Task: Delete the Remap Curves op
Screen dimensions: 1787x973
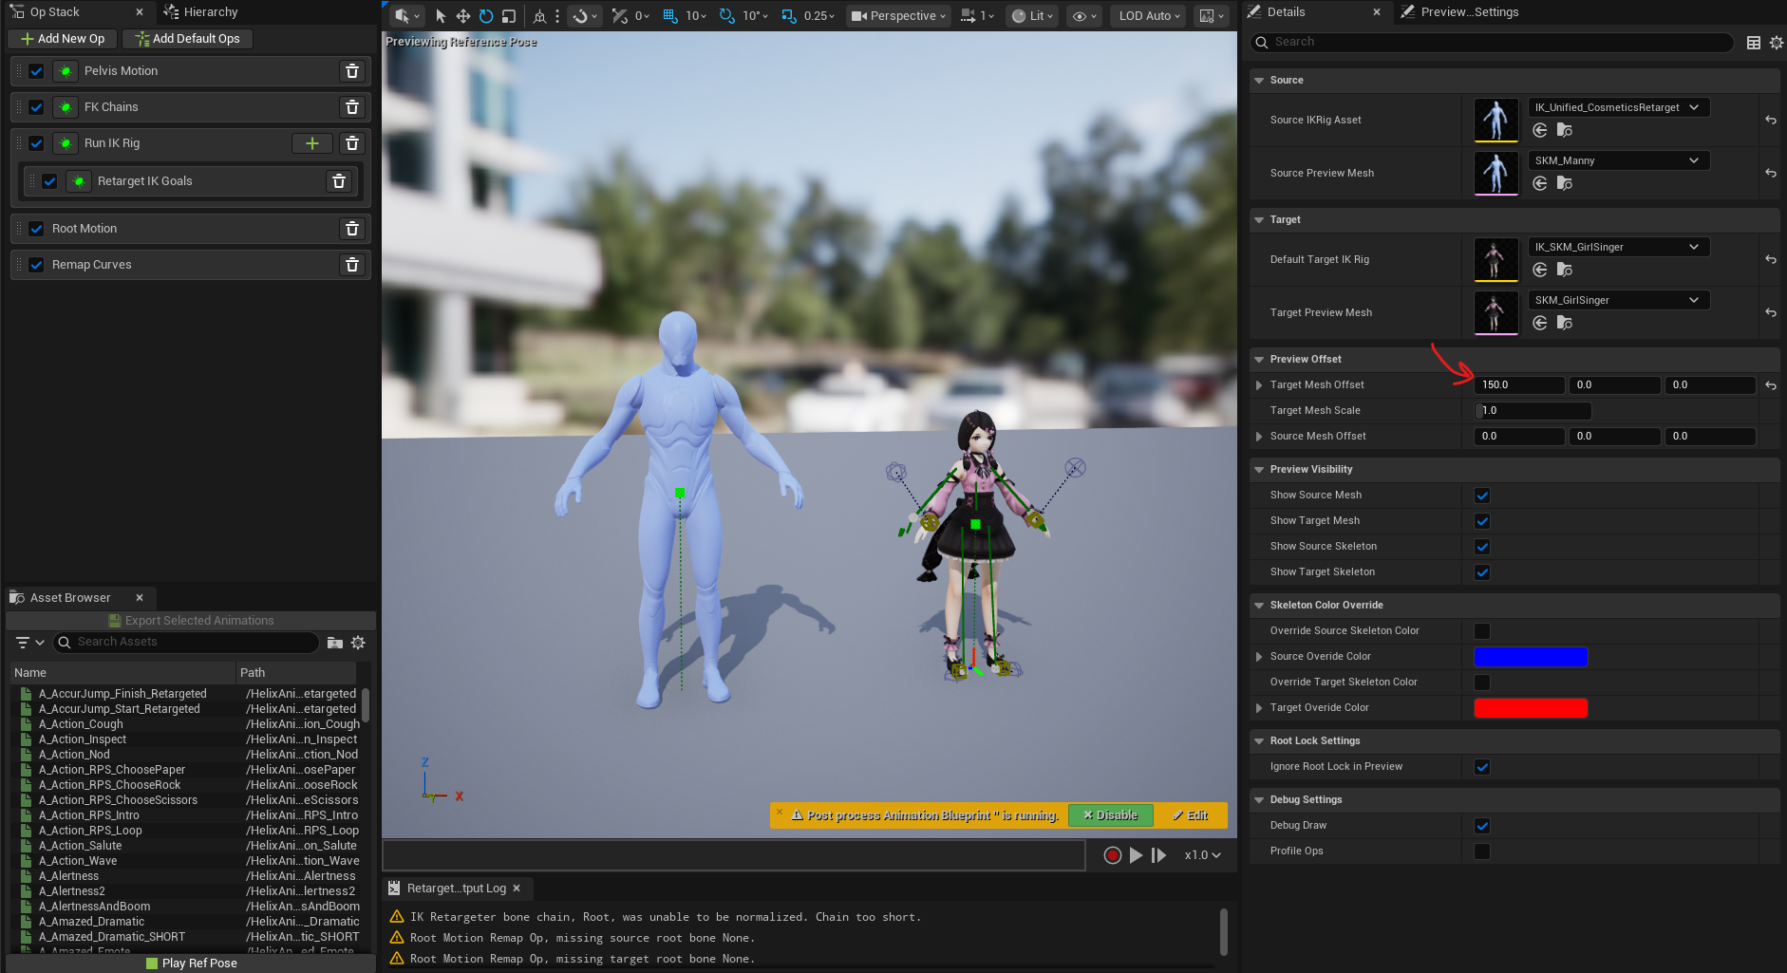Action: point(352,265)
